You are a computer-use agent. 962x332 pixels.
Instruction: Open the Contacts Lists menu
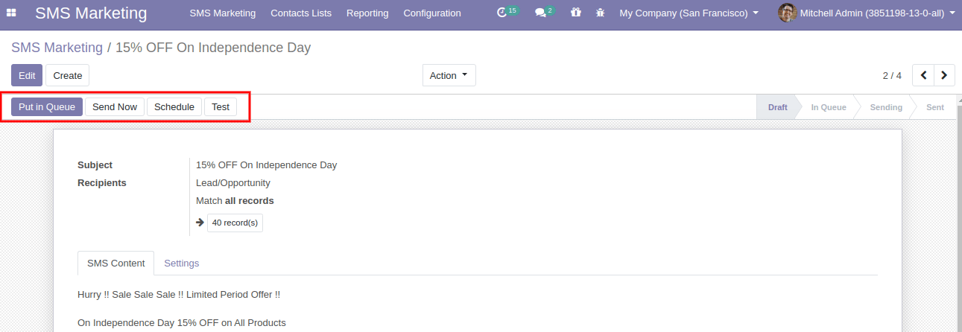coord(301,13)
